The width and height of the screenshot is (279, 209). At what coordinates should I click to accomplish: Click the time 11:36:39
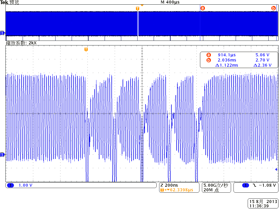(x=259, y=206)
